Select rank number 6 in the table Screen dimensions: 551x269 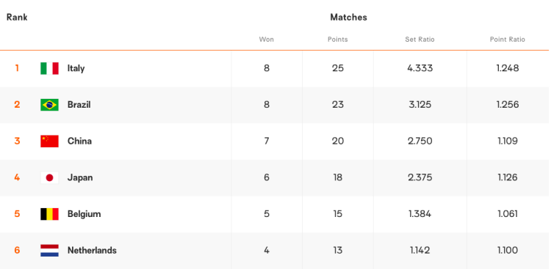[x=17, y=251]
